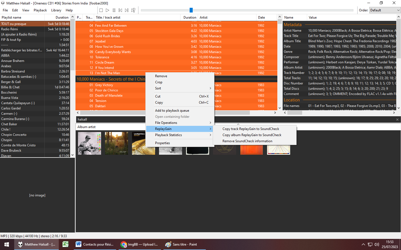Click the seek bar position handle
The height and width of the screenshot is (250, 401).
tap(191, 10)
